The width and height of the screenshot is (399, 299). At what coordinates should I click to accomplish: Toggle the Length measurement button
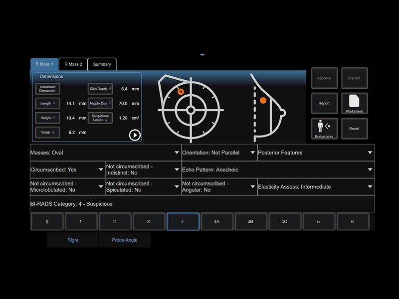click(x=48, y=104)
